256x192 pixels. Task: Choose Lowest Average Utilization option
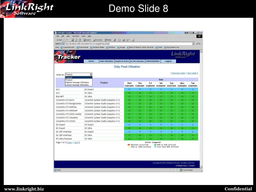79,85
